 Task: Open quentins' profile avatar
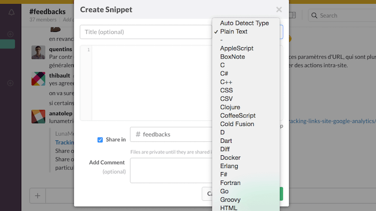(x=38, y=52)
